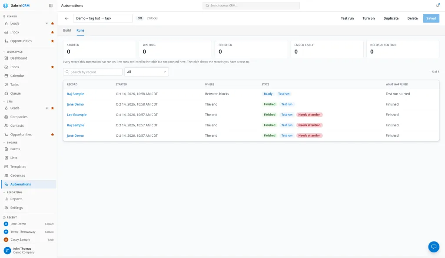Collapse the Workspace section
Viewport: 445px width, 258px height.
(13, 52)
